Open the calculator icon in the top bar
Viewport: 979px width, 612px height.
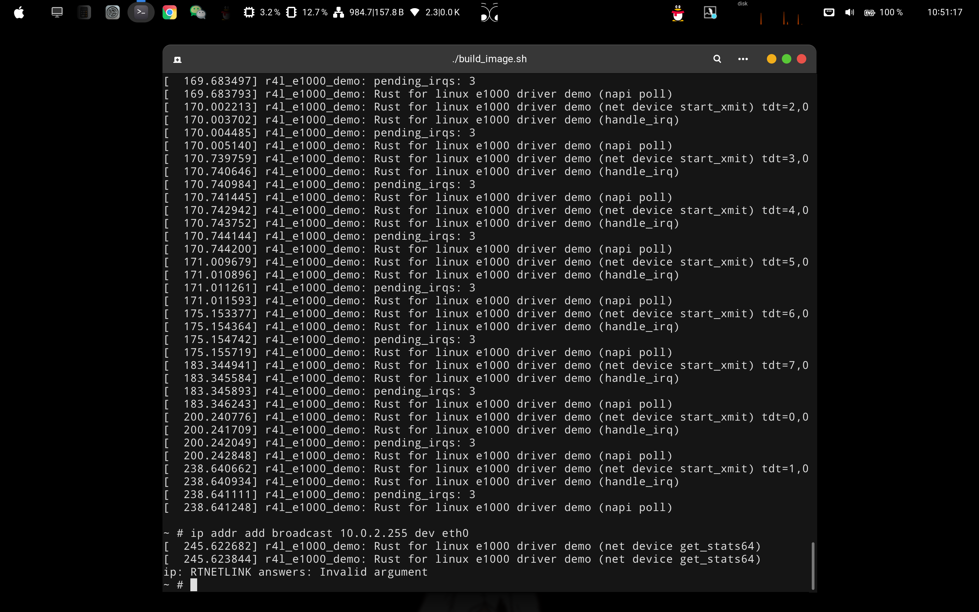pos(84,13)
